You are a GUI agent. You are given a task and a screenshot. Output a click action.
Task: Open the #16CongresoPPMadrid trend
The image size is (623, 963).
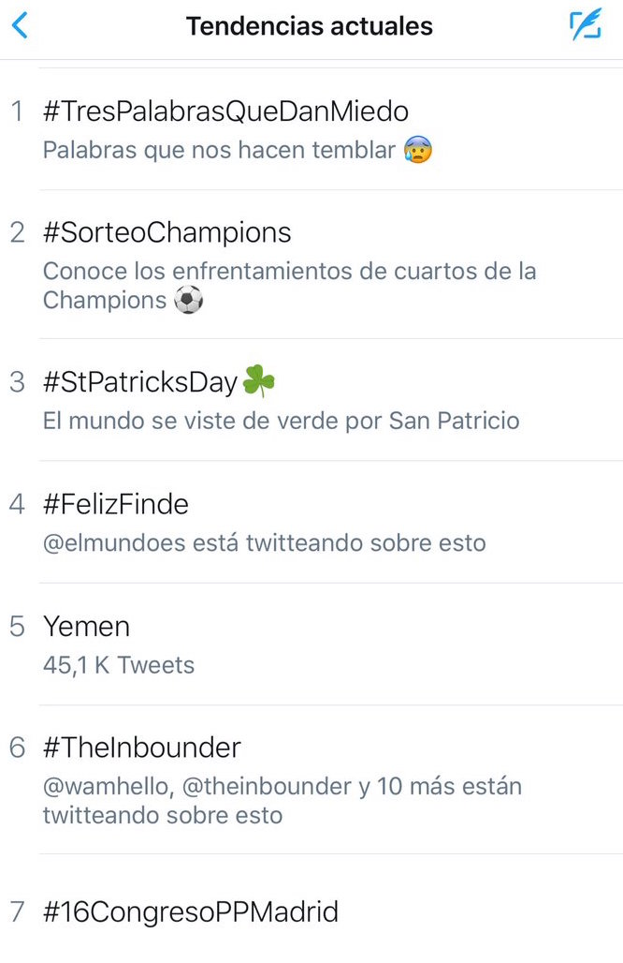191,911
